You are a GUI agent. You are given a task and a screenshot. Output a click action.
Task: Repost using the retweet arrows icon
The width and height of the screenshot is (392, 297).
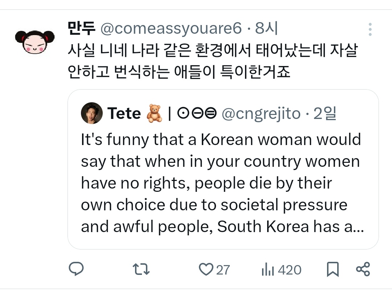141,269
